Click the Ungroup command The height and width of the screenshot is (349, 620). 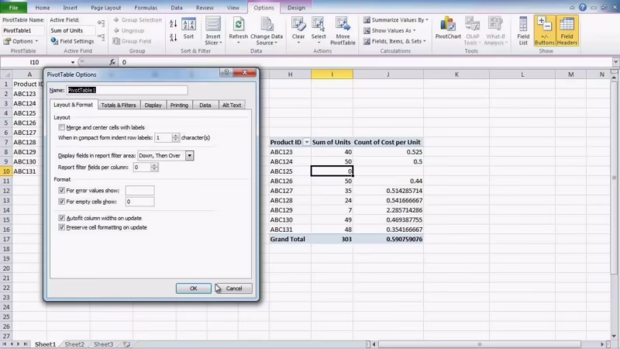pos(129,30)
